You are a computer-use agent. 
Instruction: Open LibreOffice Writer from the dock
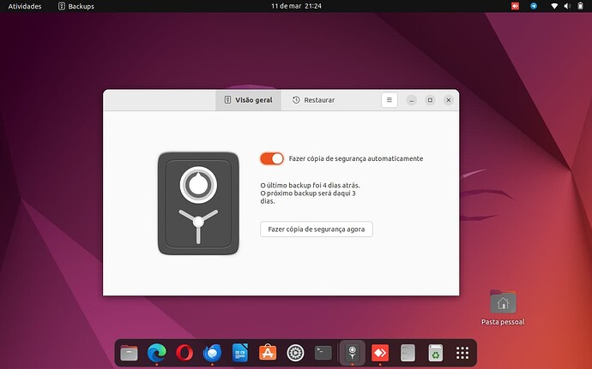[239, 354]
